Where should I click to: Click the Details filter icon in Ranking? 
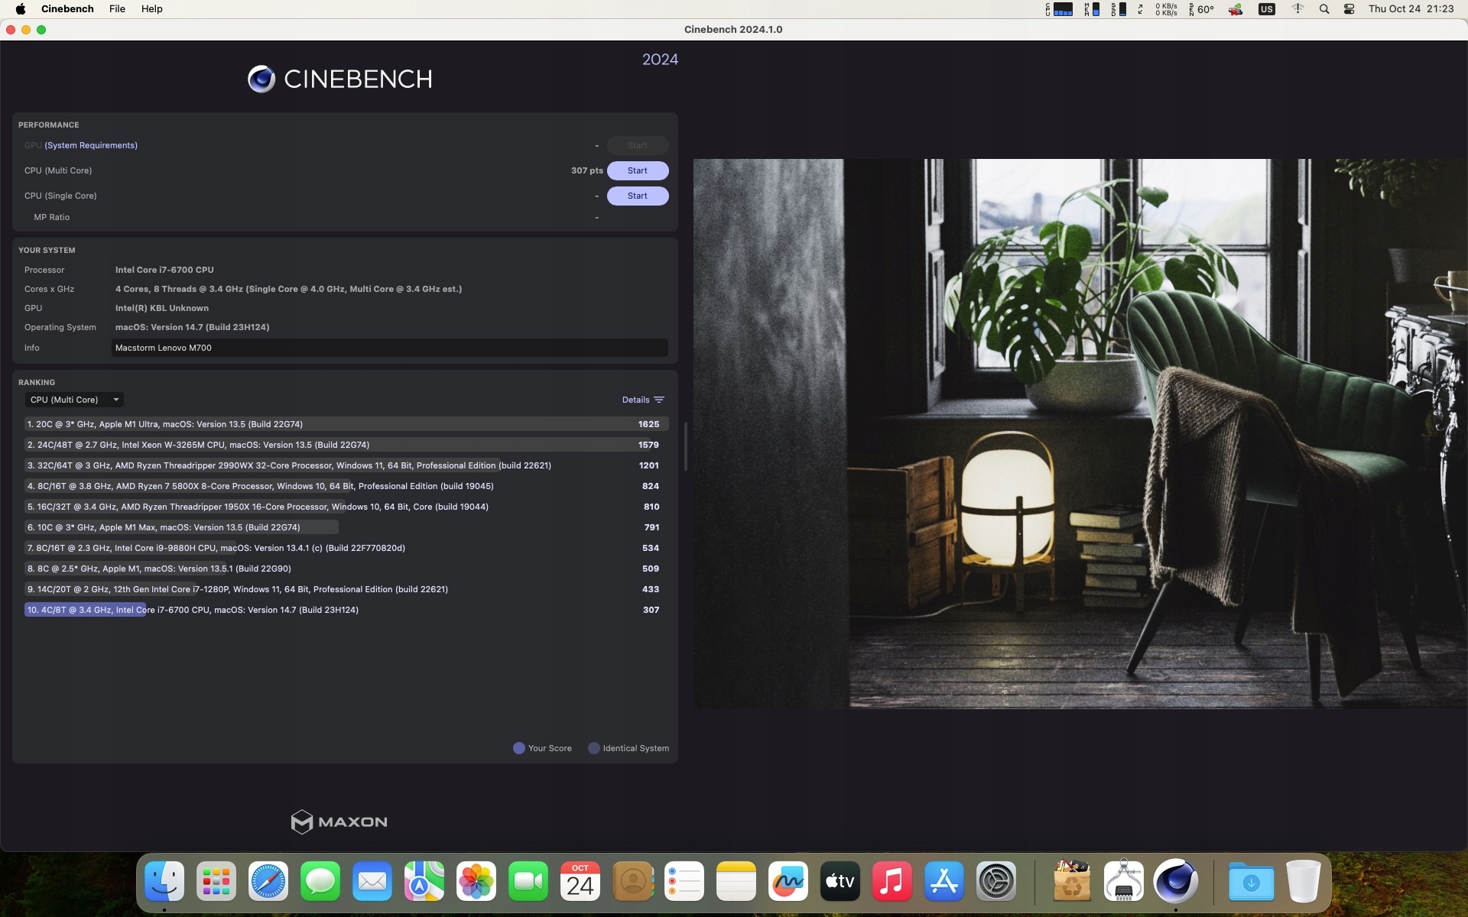coord(659,400)
